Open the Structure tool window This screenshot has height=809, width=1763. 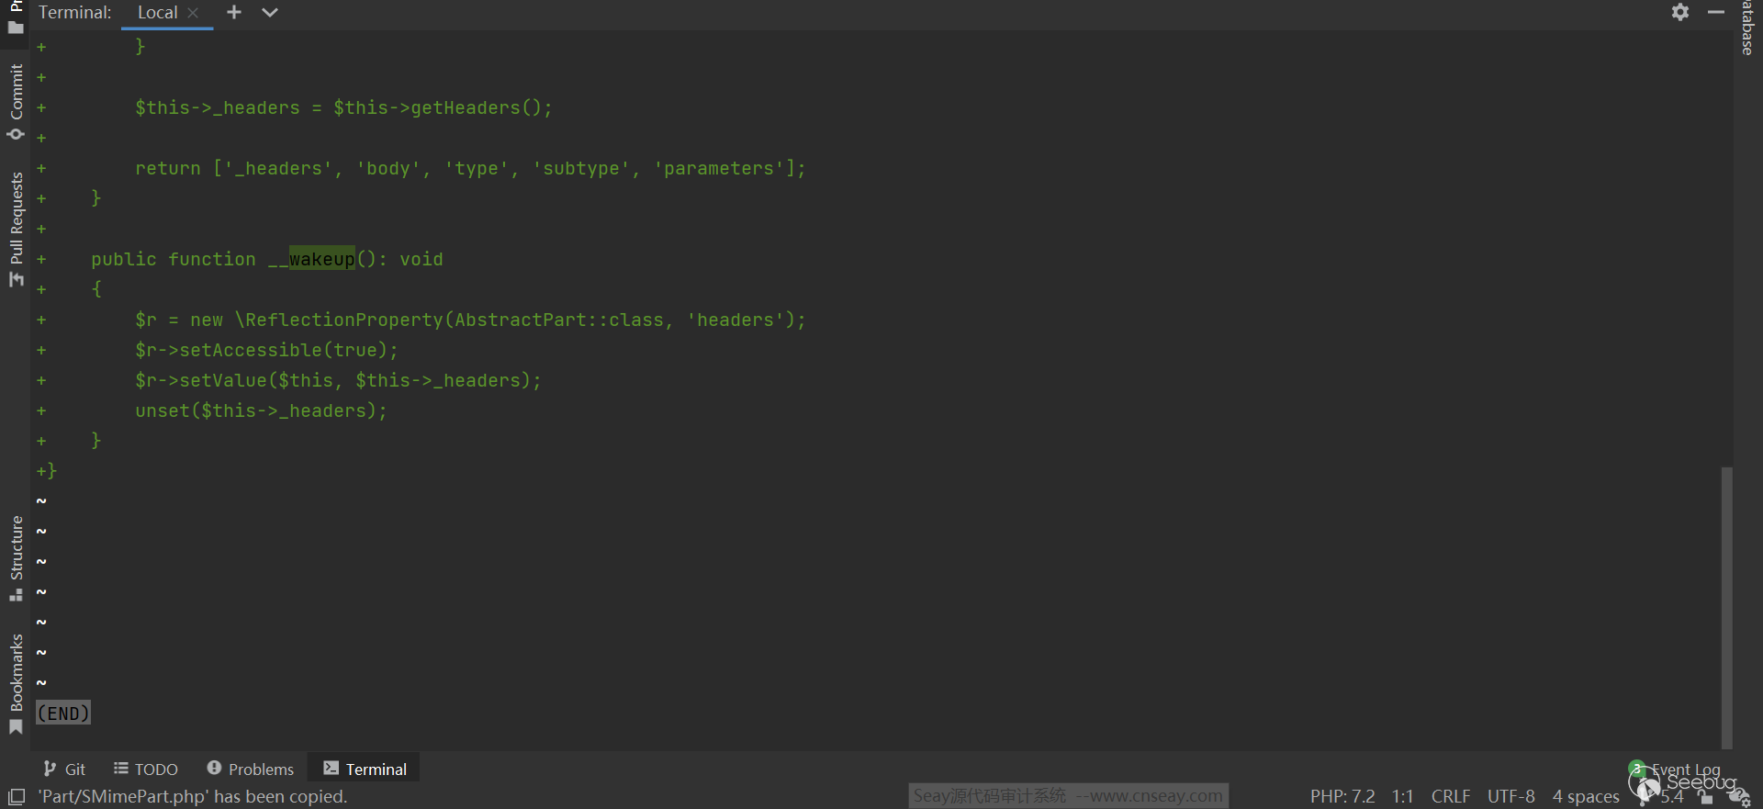click(16, 557)
